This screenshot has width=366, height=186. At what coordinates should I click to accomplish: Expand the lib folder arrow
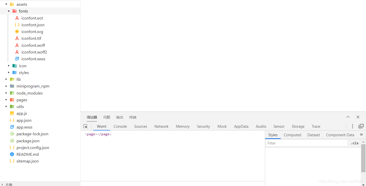6,79
